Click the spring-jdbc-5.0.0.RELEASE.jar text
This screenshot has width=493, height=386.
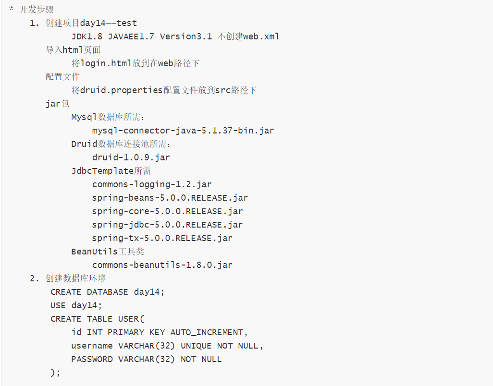click(x=167, y=225)
